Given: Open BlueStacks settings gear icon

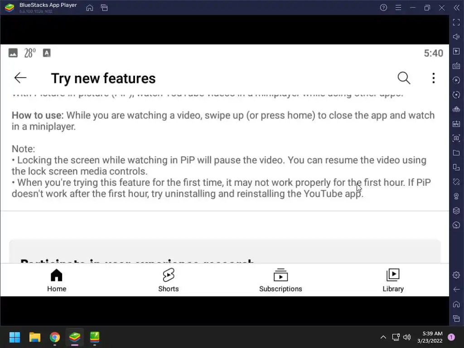Looking at the screenshot, I should pyautogui.click(x=456, y=275).
